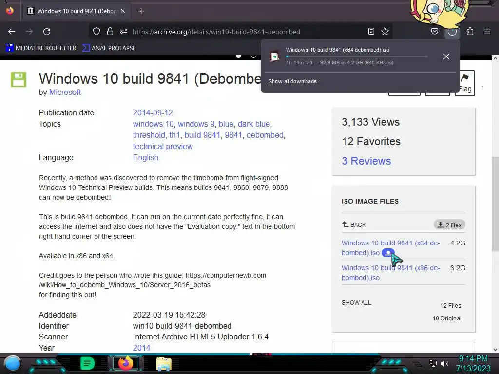Open the build 9841 topic link
Image resolution: width=499 pixels, height=374 pixels.
point(202,135)
